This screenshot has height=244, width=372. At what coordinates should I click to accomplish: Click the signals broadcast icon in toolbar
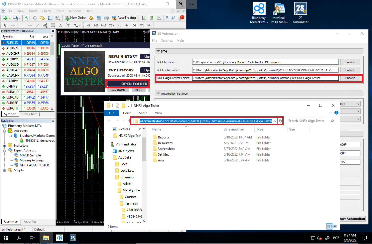click(x=107, y=18)
